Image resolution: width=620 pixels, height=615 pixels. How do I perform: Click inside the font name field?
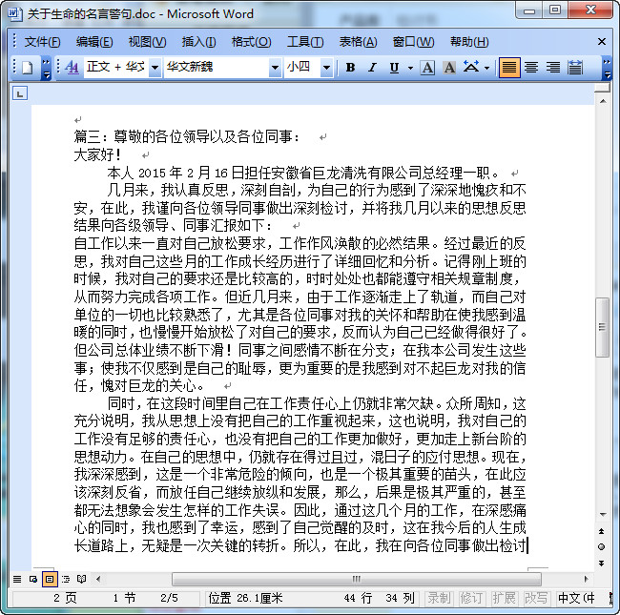pyautogui.click(x=217, y=67)
